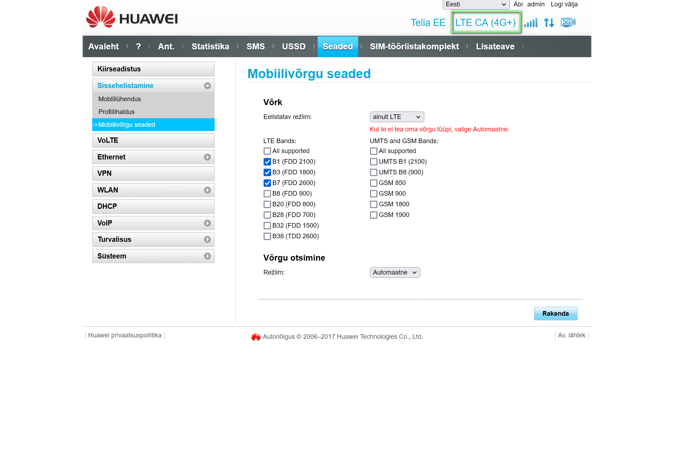The width and height of the screenshot is (696, 451).
Task: Switch to the Statistika tab
Action: point(210,47)
